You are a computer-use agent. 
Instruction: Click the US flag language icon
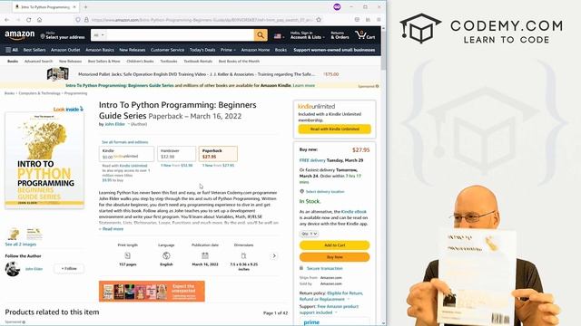pyautogui.click(x=278, y=36)
